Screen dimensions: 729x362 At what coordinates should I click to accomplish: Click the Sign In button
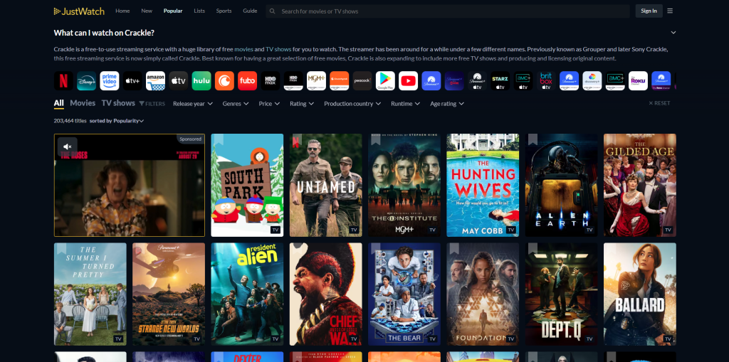(649, 11)
